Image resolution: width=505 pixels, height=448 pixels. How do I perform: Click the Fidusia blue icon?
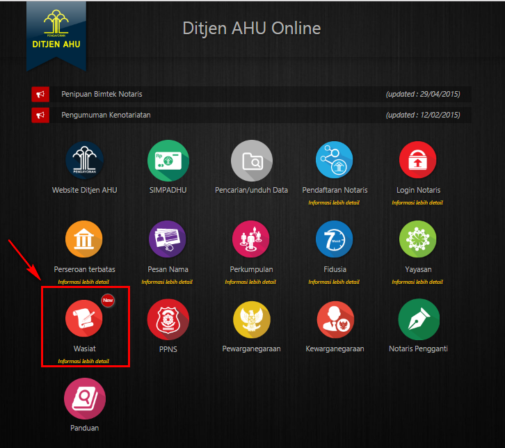point(335,240)
